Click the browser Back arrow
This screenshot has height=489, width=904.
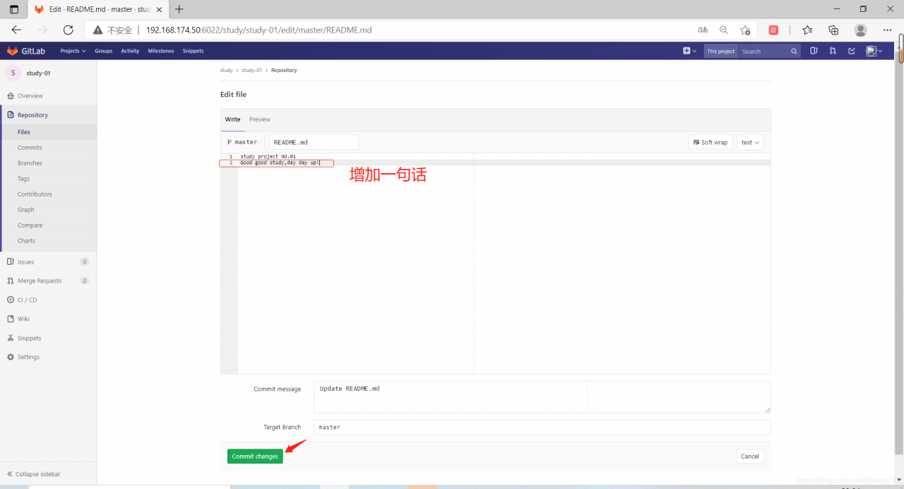click(x=16, y=30)
